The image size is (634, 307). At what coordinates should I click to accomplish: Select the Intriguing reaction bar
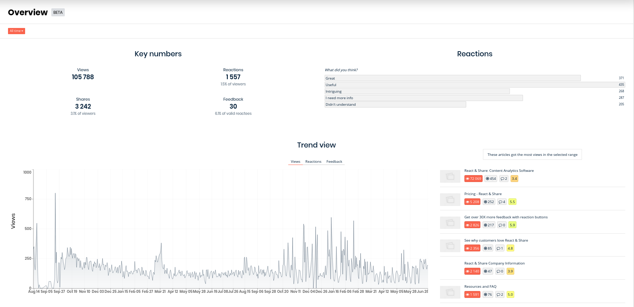417,91
